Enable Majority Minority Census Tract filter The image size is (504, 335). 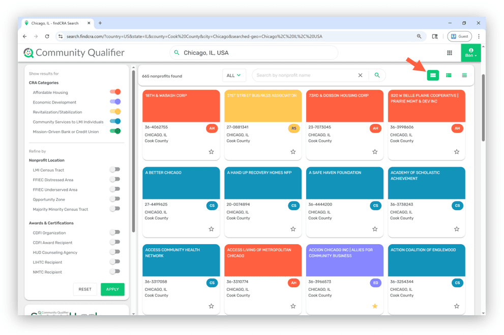tap(115, 209)
